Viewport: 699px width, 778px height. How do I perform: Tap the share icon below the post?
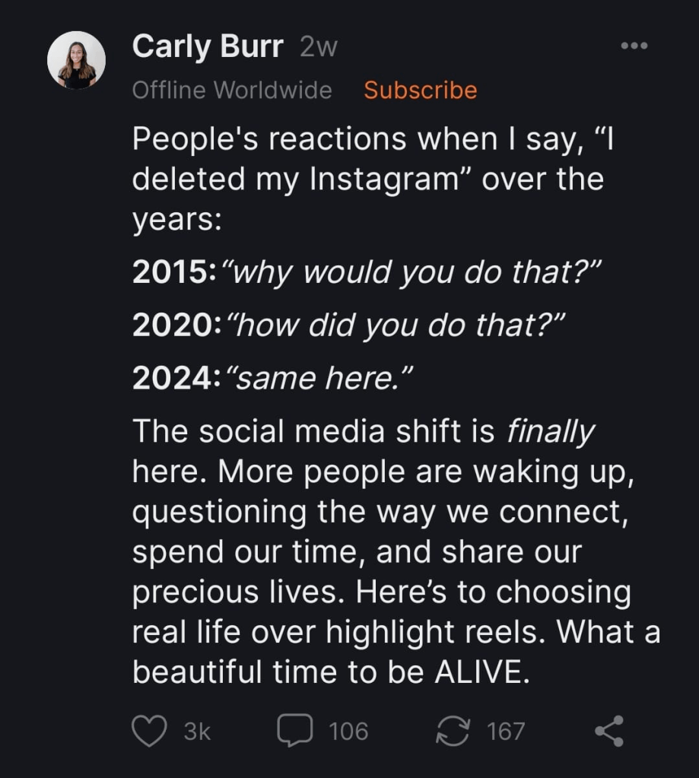point(608,731)
